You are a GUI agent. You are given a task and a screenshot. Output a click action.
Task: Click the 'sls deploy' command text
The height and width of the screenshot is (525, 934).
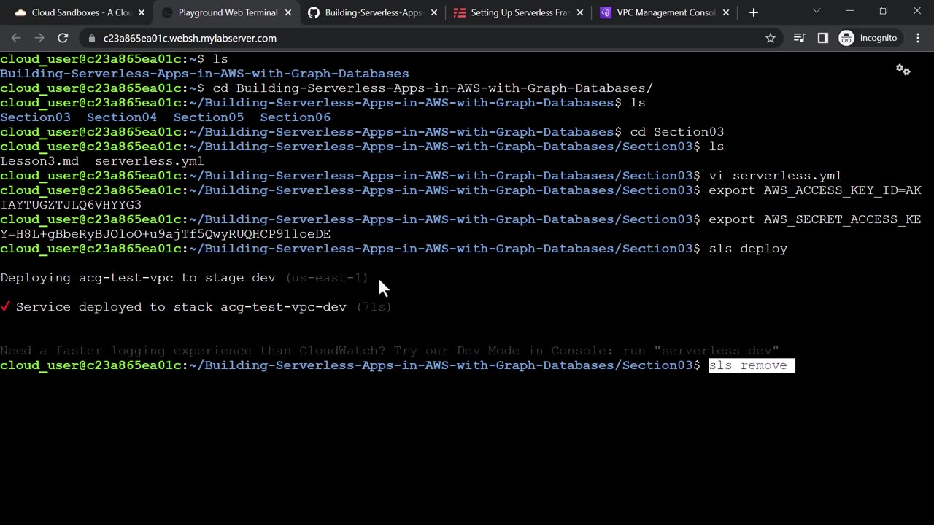tap(748, 249)
